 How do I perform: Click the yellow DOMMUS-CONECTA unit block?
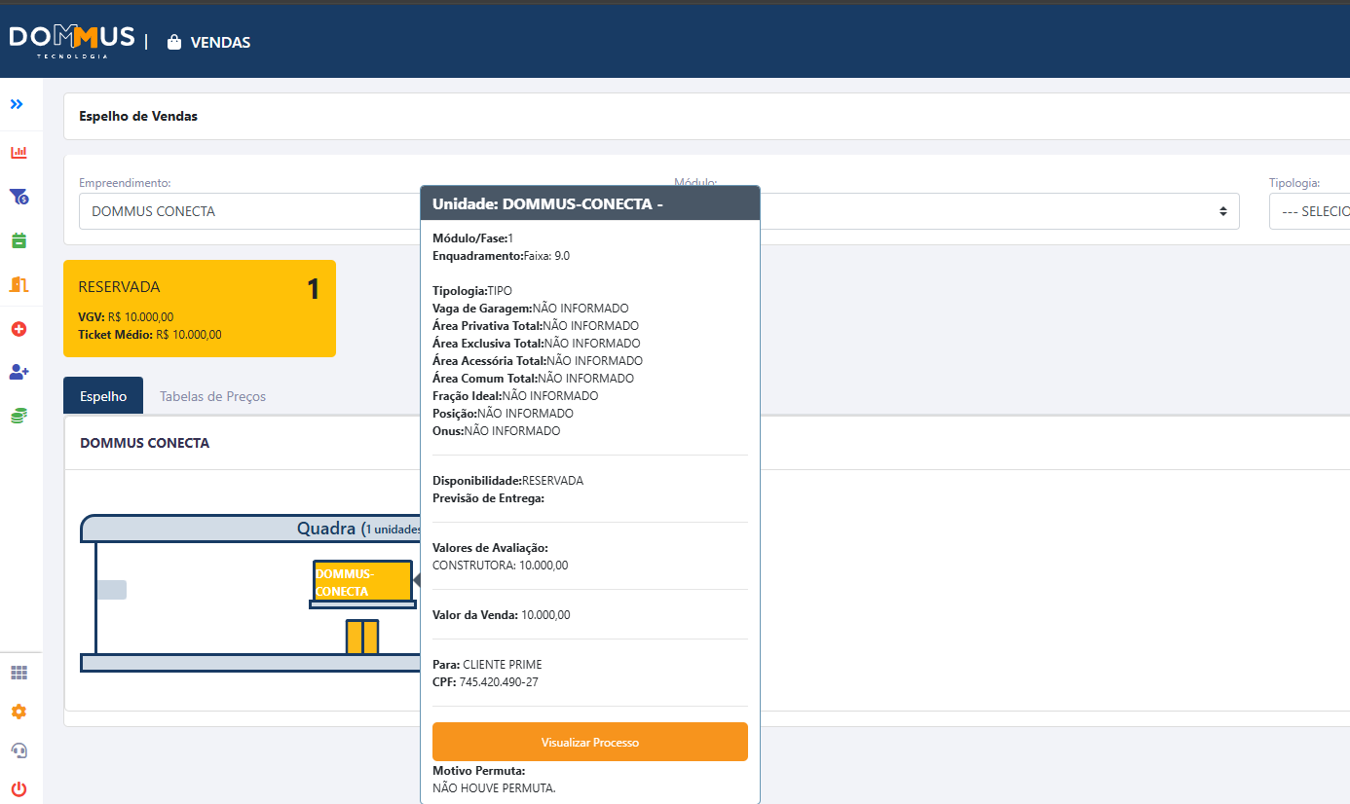coord(361,581)
